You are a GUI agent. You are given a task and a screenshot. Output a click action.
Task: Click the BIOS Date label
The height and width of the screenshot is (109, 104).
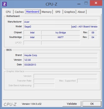pos(19,64)
